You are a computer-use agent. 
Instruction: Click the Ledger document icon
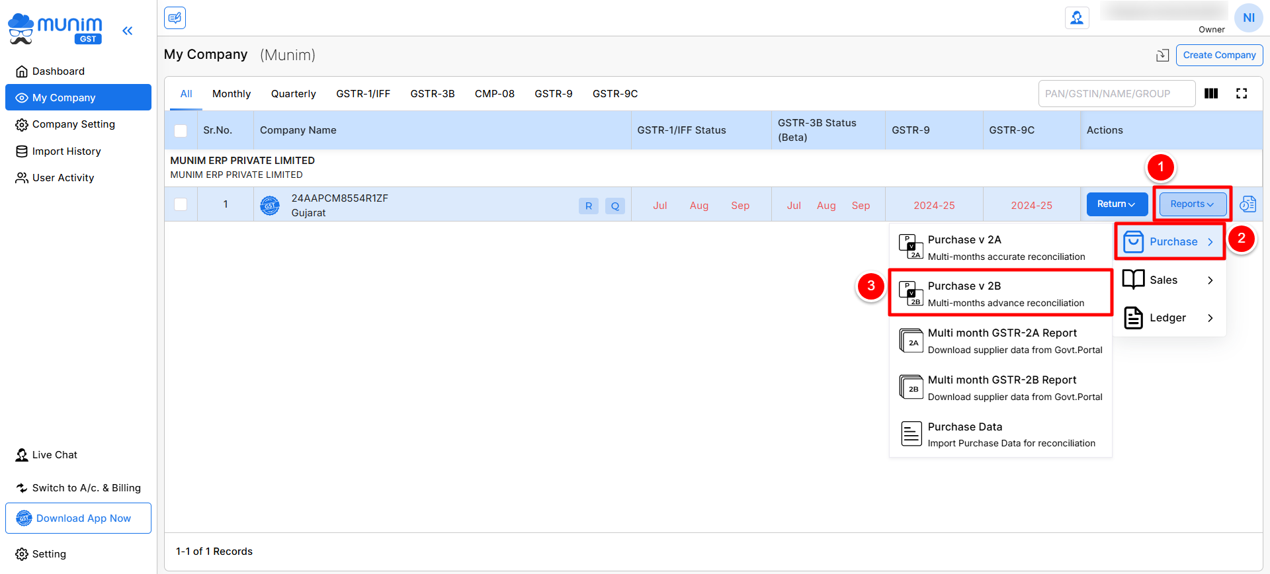[1133, 318]
